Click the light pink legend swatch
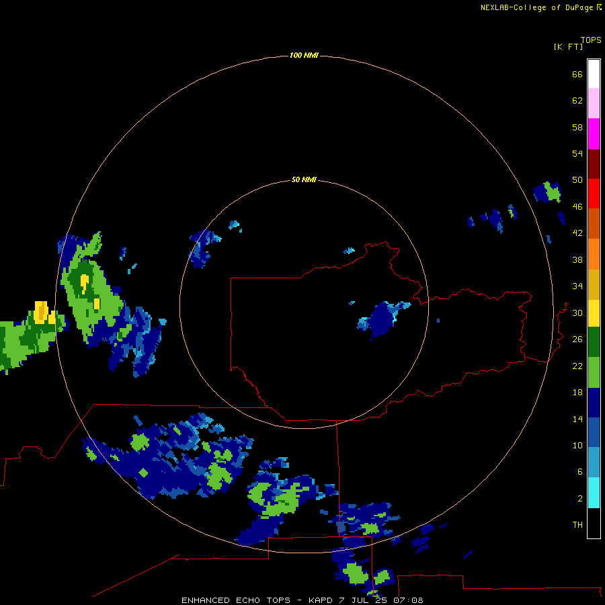 (x=594, y=104)
